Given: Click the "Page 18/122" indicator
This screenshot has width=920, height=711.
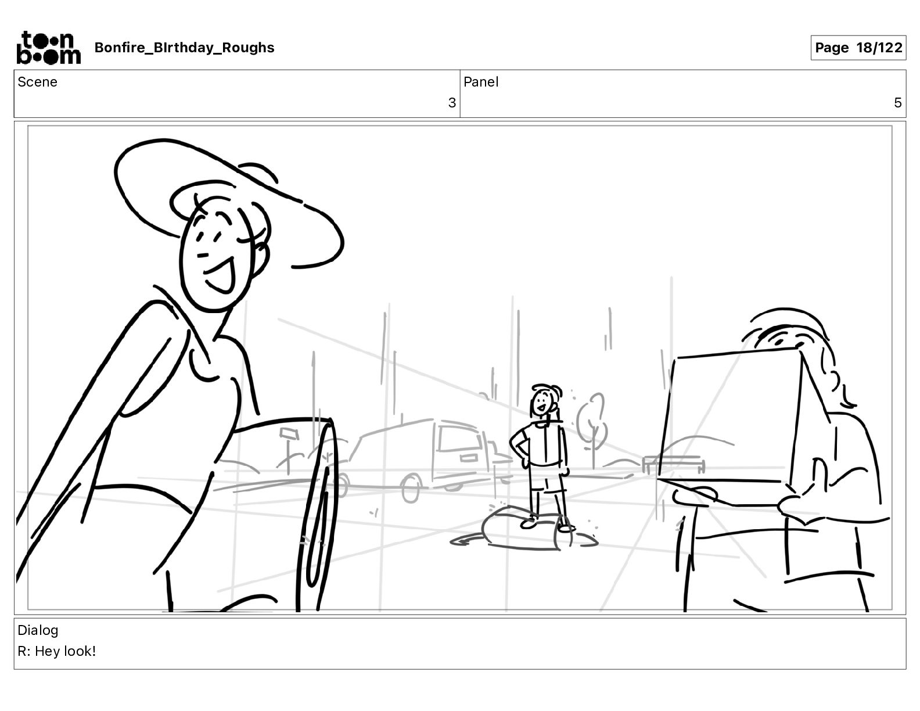Looking at the screenshot, I should coord(858,48).
